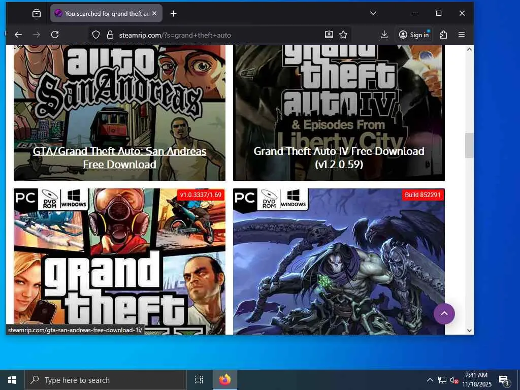The image size is (520, 390).
Task: Open the Windows Start menu
Action: pos(12,380)
